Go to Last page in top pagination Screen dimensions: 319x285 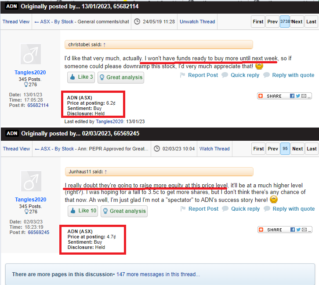[x=311, y=22]
